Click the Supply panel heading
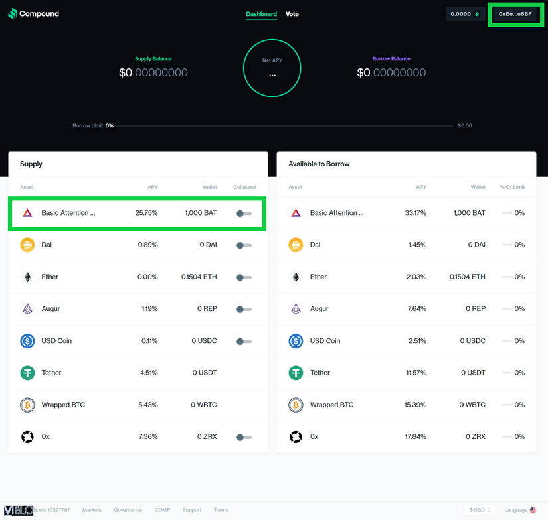The width and height of the screenshot is (548, 520). coord(31,164)
